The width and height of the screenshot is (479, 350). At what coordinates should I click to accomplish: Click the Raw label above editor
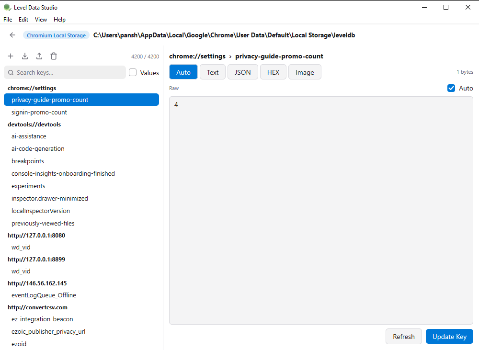(174, 88)
